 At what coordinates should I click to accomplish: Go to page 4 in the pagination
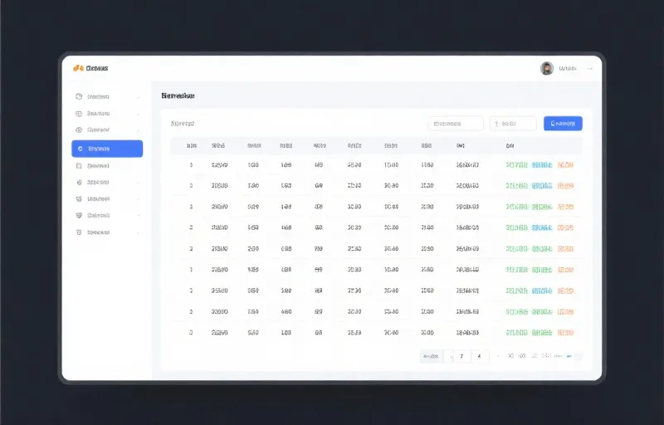click(x=479, y=356)
